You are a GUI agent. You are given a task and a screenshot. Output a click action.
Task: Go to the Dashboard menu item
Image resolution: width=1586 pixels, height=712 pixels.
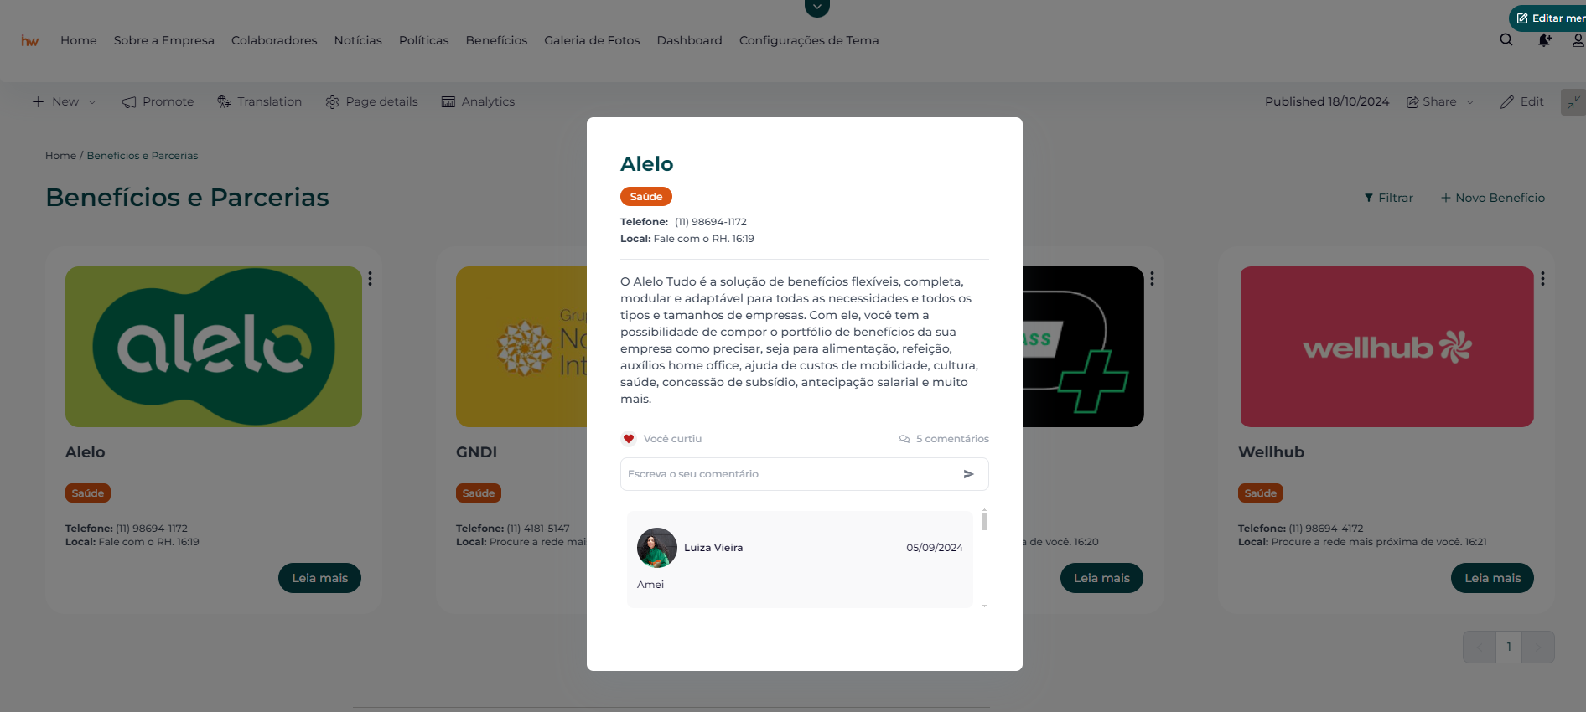click(x=689, y=40)
